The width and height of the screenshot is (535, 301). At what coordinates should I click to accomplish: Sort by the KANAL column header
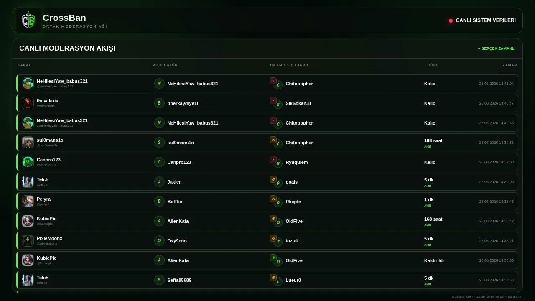tap(24, 65)
